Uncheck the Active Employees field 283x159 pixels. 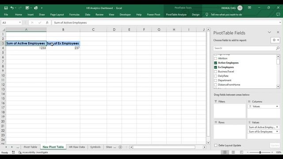pyautogui.click(x=215, y=63)
